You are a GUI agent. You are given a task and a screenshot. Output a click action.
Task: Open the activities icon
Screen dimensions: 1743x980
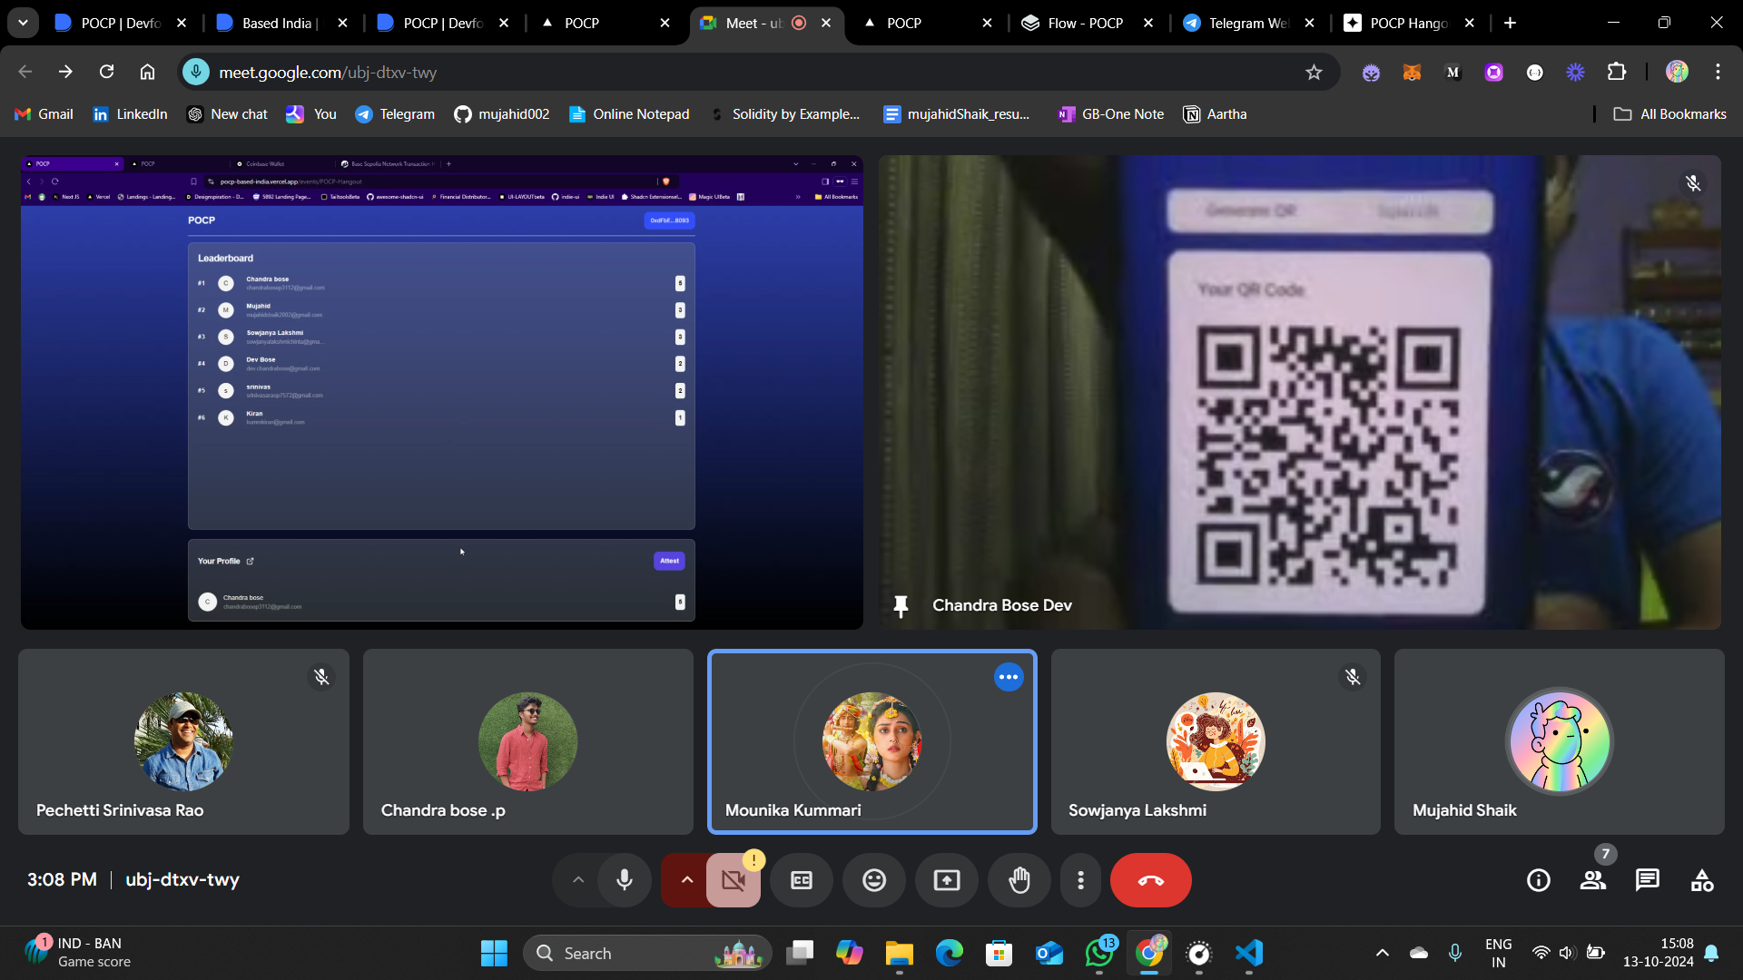click(x=1702, y=880)
